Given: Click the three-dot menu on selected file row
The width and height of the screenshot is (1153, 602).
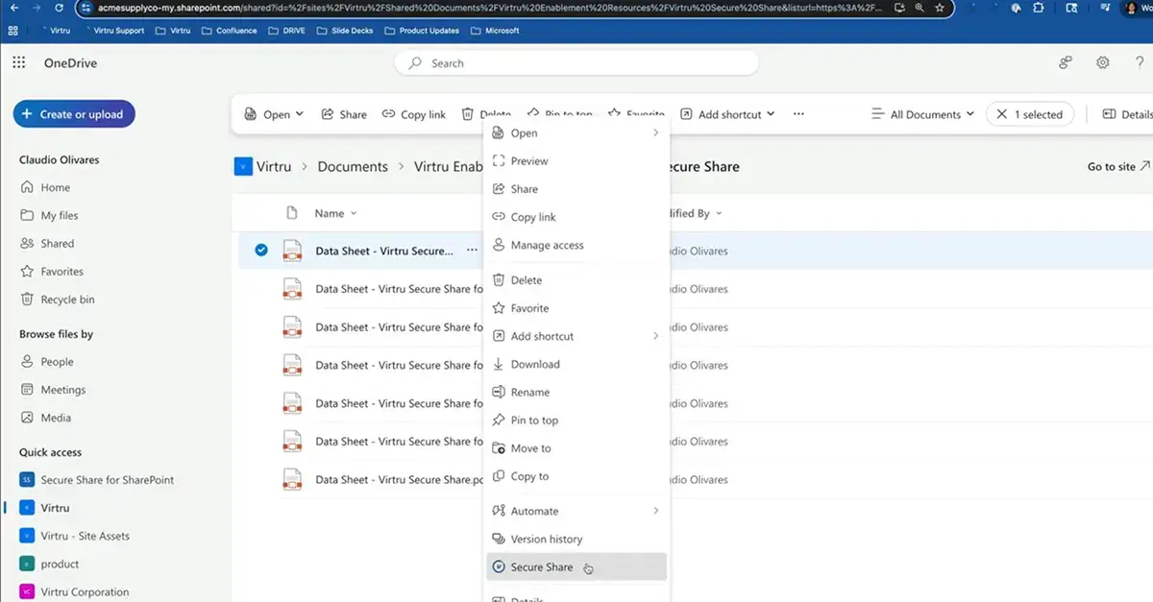Looking at the screenshot, I should click(471, 251).
